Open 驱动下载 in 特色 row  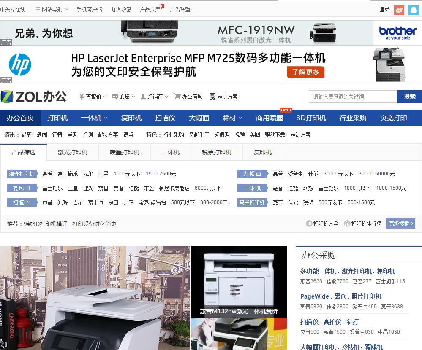[x=275, y=135]
